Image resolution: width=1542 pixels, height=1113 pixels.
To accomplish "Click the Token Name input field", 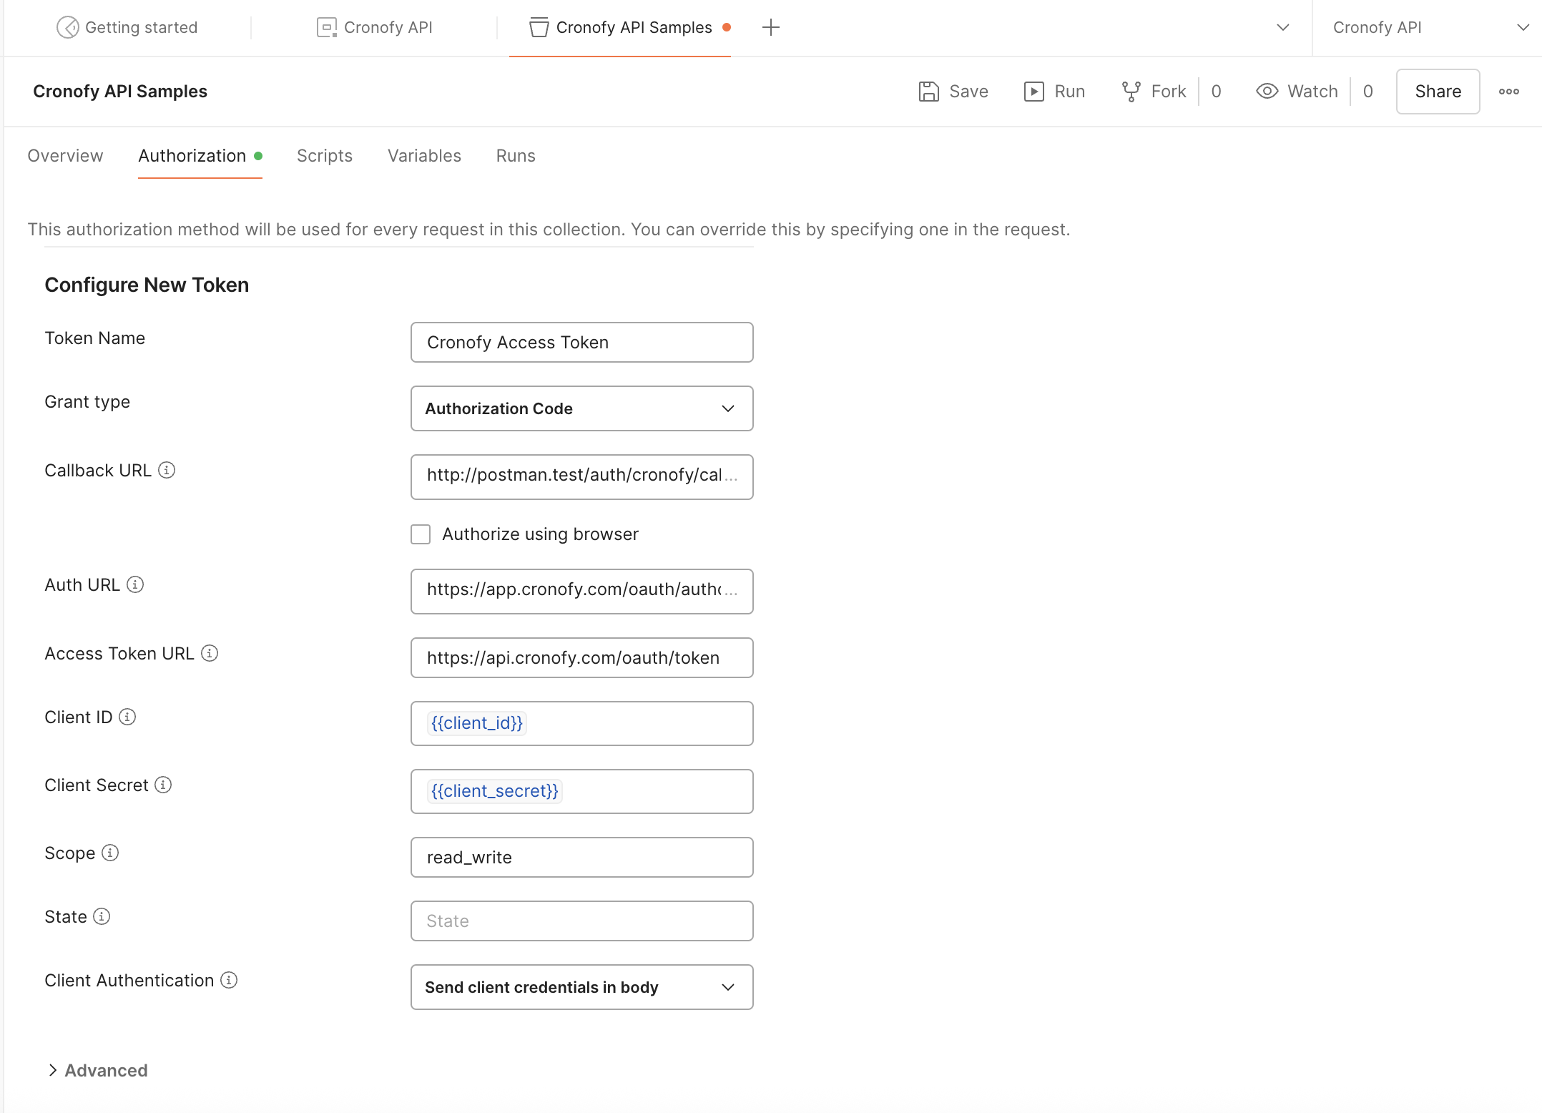I will click(581, 343).
